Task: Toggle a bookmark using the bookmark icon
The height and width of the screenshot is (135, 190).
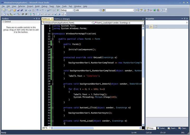Action: point(39,14)
